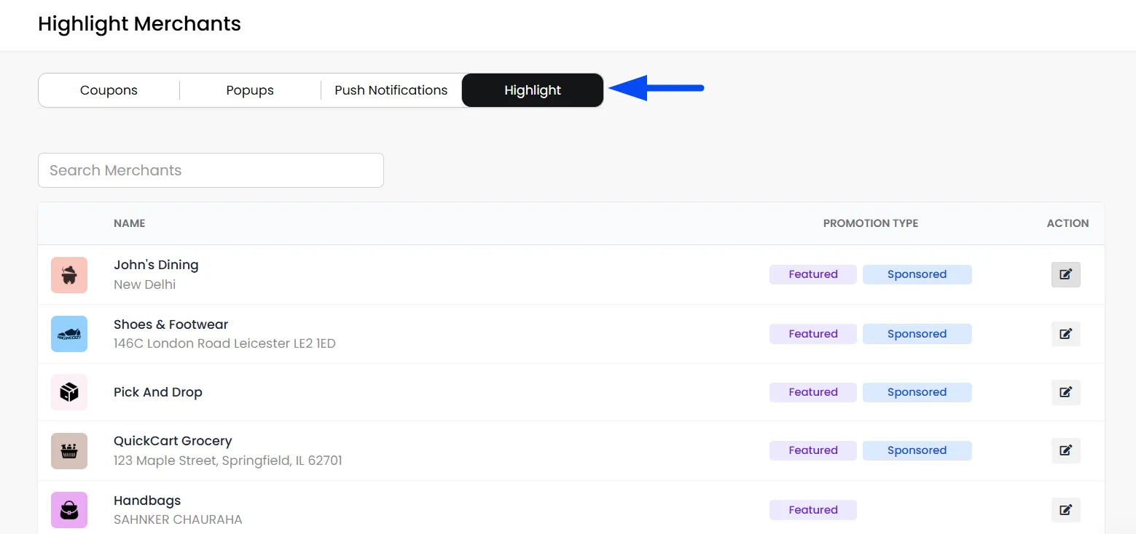Select the QuickCart Grocery basket logo
1136x534 pixels.
(x=69, y=451)
